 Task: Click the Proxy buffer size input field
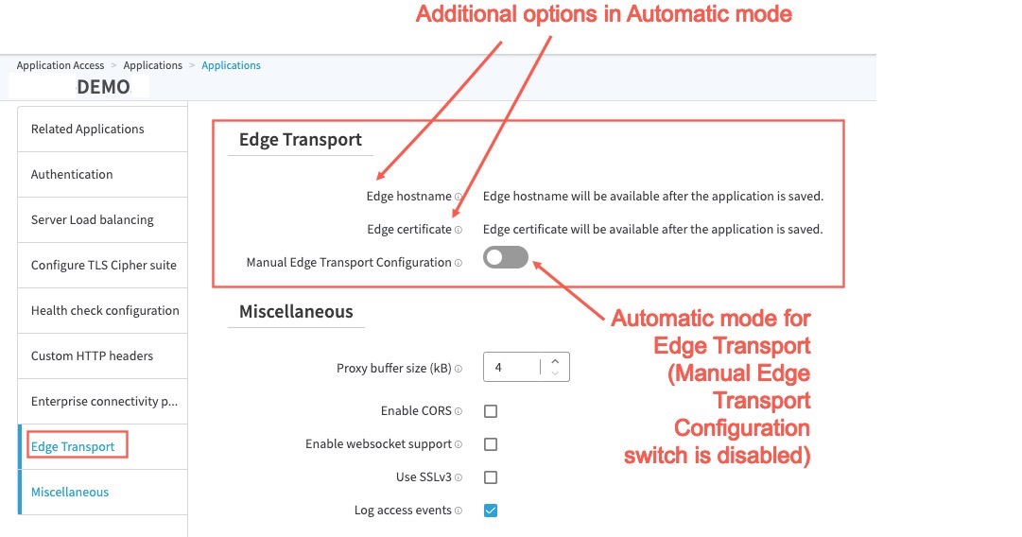512,367
